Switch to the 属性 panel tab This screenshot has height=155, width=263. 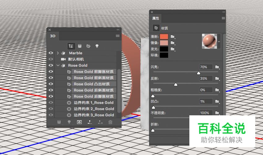pyautogui.click(x=156, y=18)
